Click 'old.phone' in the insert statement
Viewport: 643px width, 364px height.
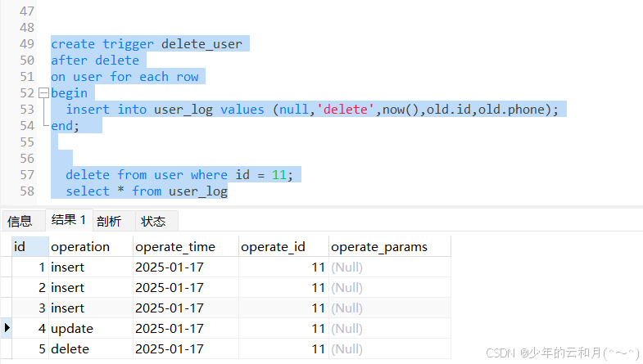point(512,110)
